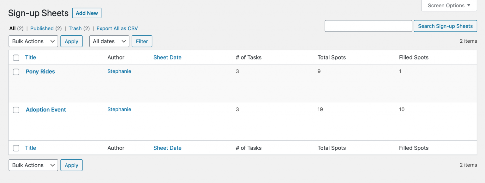
Task: Focus the sign-up sheets search field
Action: click(x=368, y=26)
